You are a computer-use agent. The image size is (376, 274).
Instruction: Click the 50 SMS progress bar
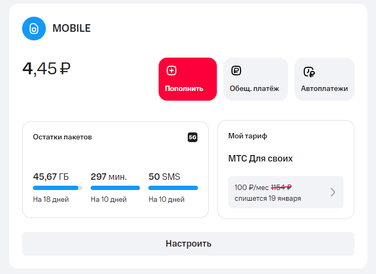(173, 188)
